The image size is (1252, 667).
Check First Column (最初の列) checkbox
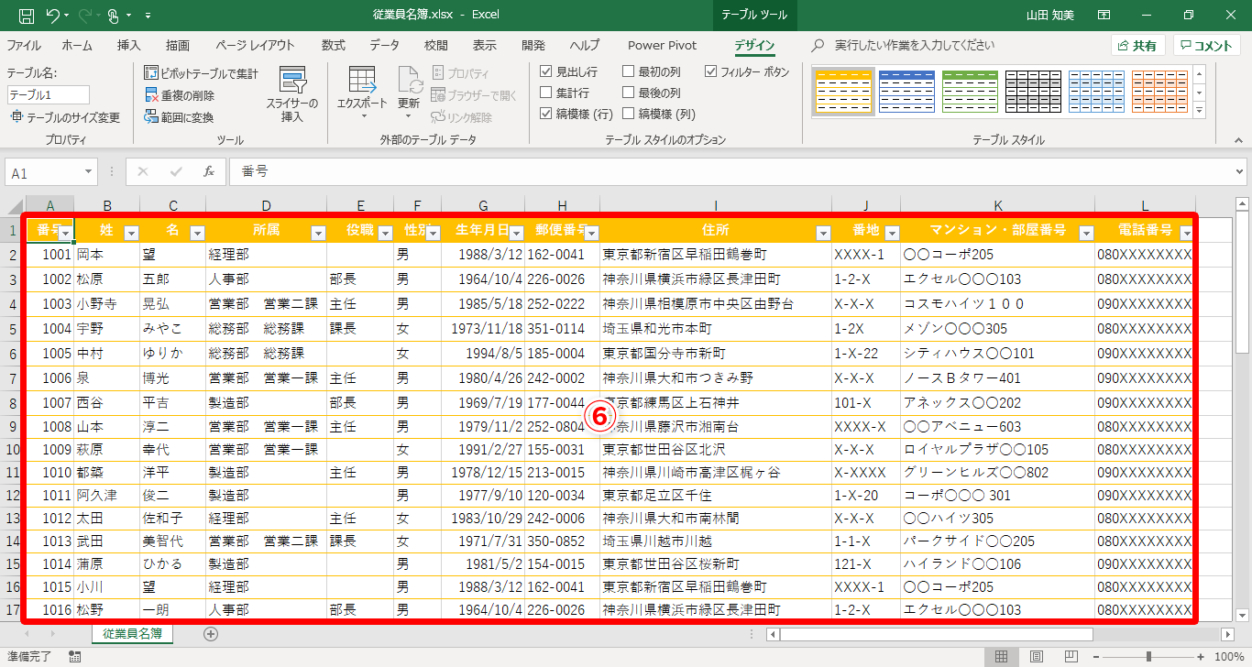pyautogui.click(x=629, y=71)
